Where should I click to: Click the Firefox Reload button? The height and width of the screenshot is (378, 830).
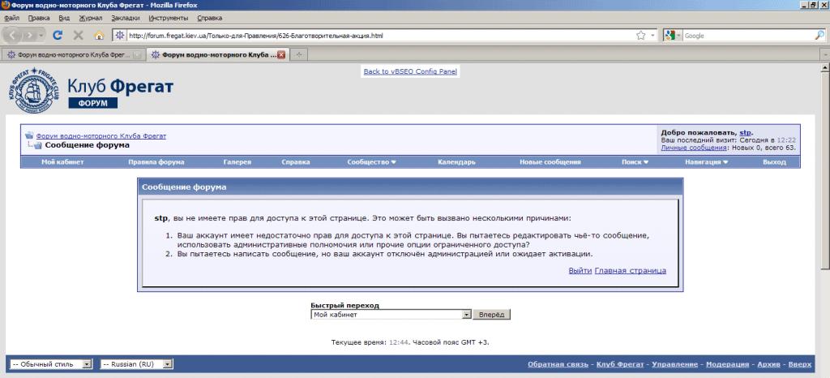pos(58,36)
